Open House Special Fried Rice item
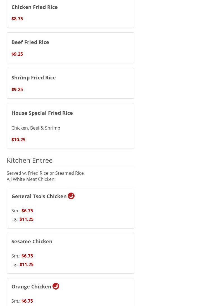Viewport: 215px width, 306px height. (x=70, y=126)
